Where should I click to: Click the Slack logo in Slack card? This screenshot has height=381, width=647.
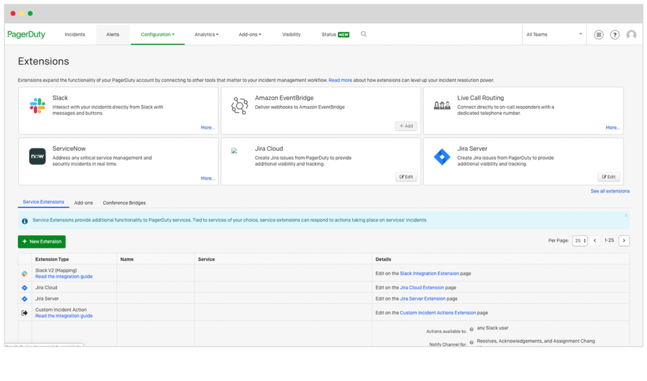pos(37,105)
